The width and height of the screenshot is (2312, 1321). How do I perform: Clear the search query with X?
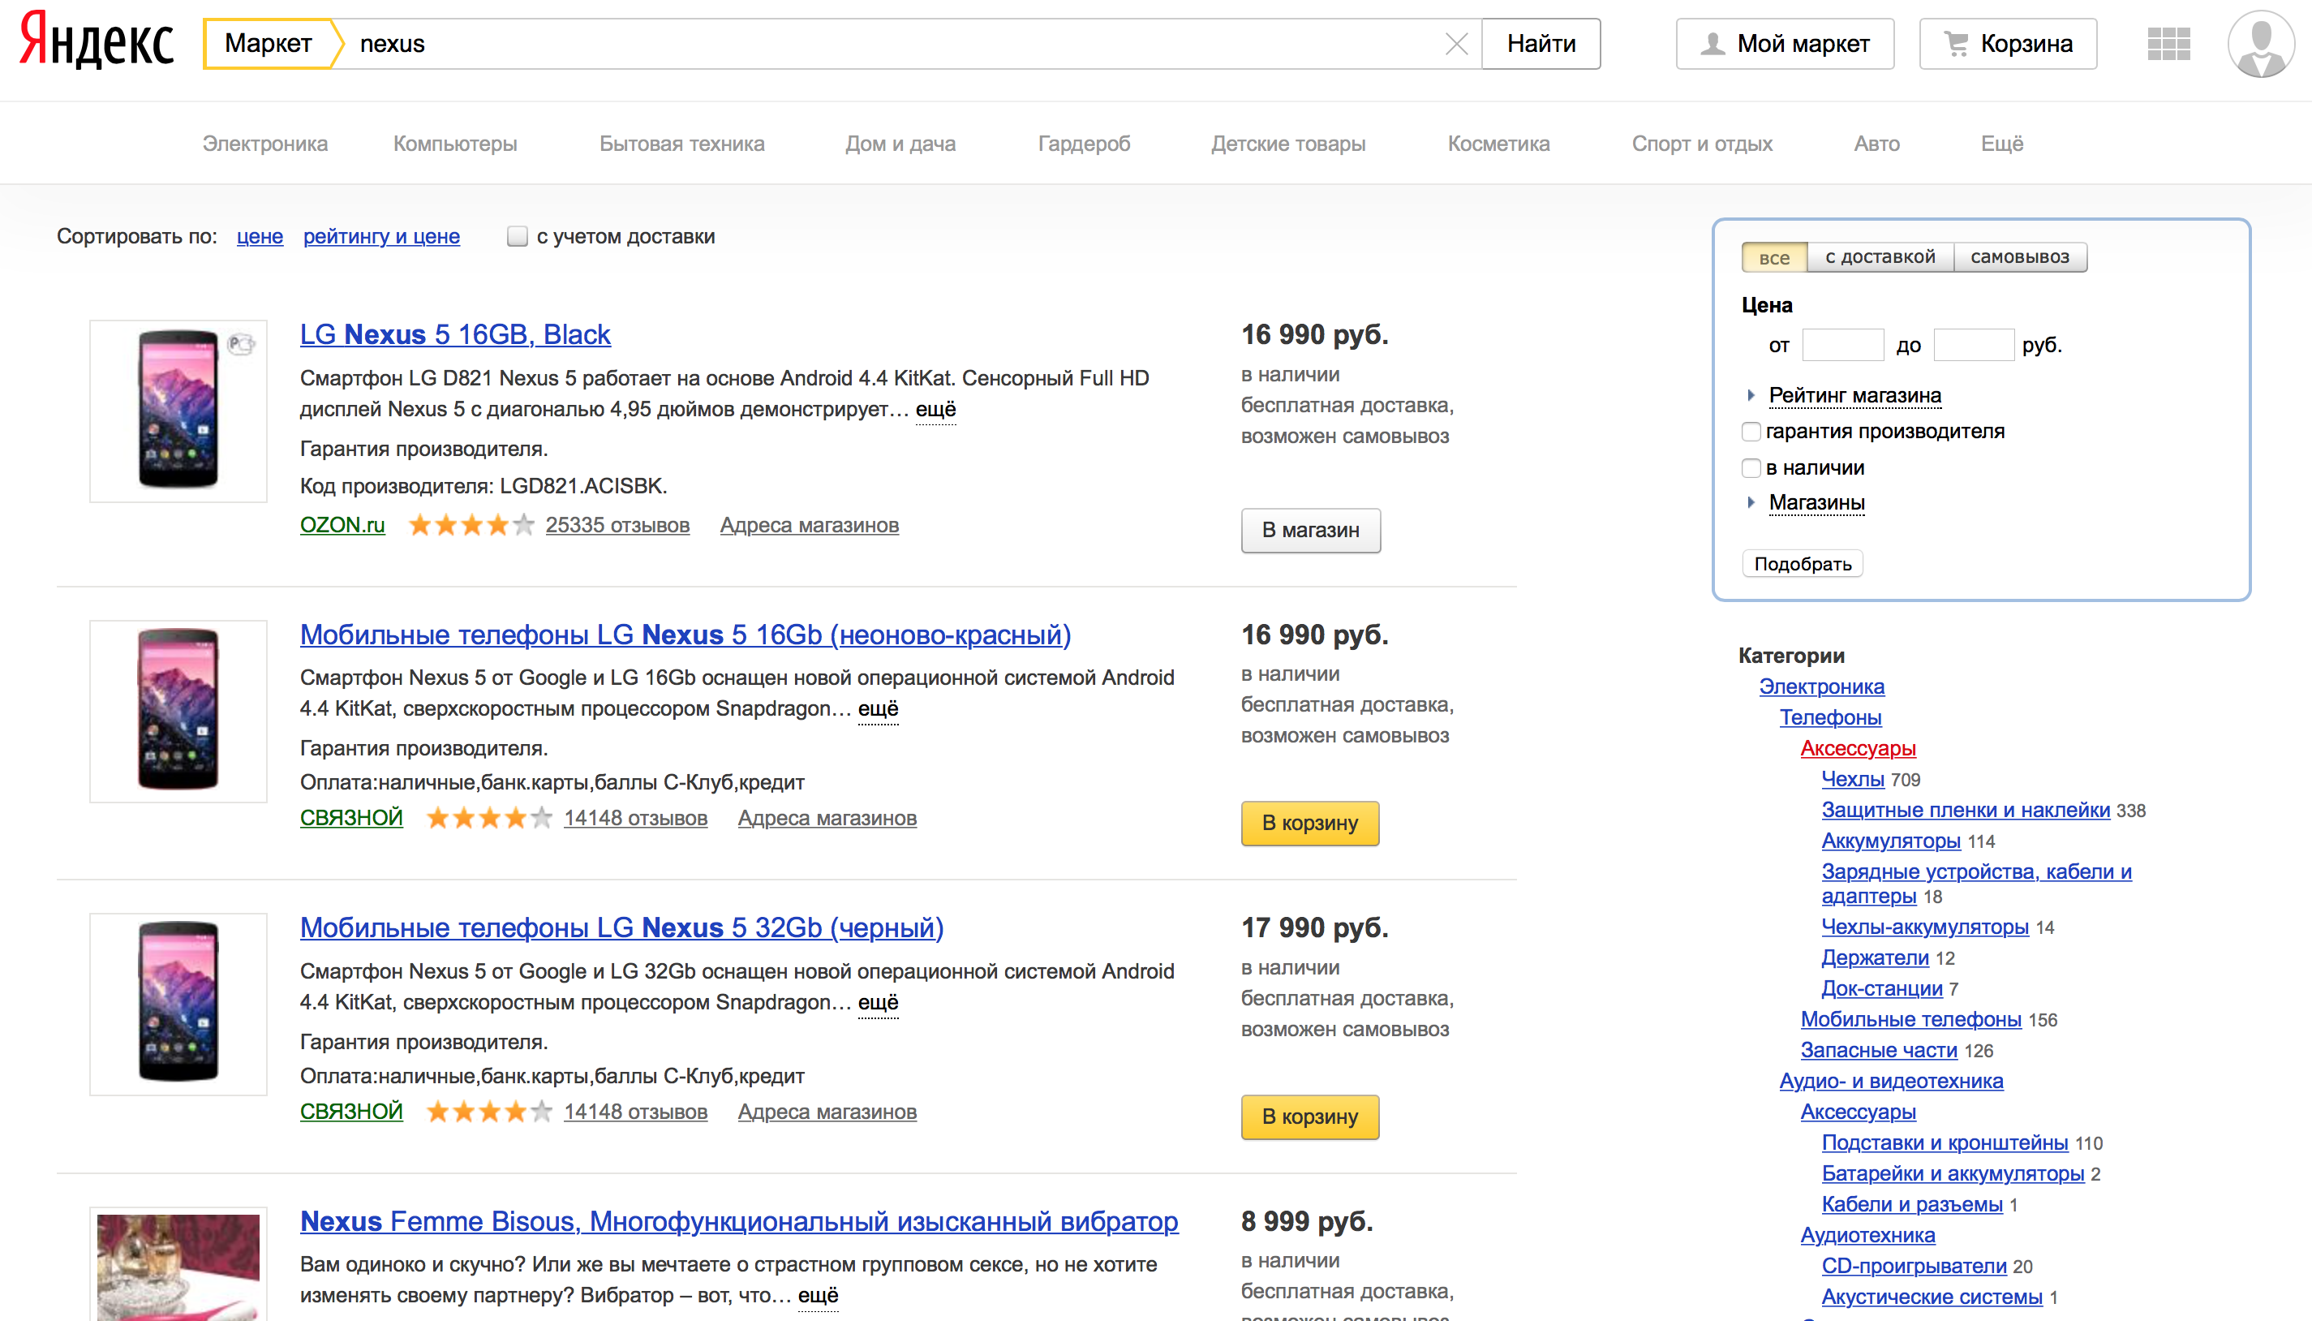(1456, 44)
